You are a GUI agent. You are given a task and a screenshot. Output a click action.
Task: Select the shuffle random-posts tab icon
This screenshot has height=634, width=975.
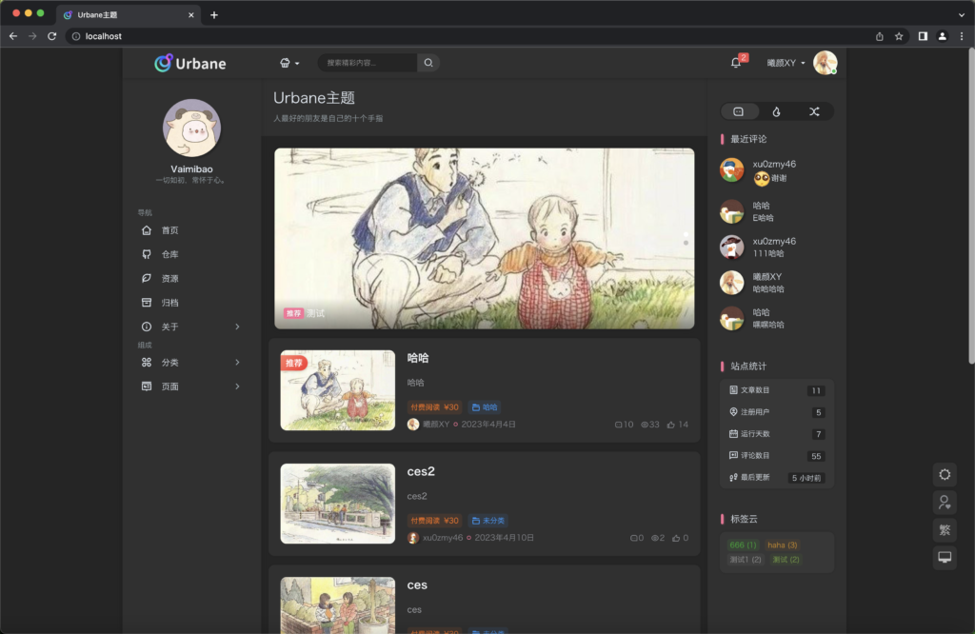coord(814,111)
